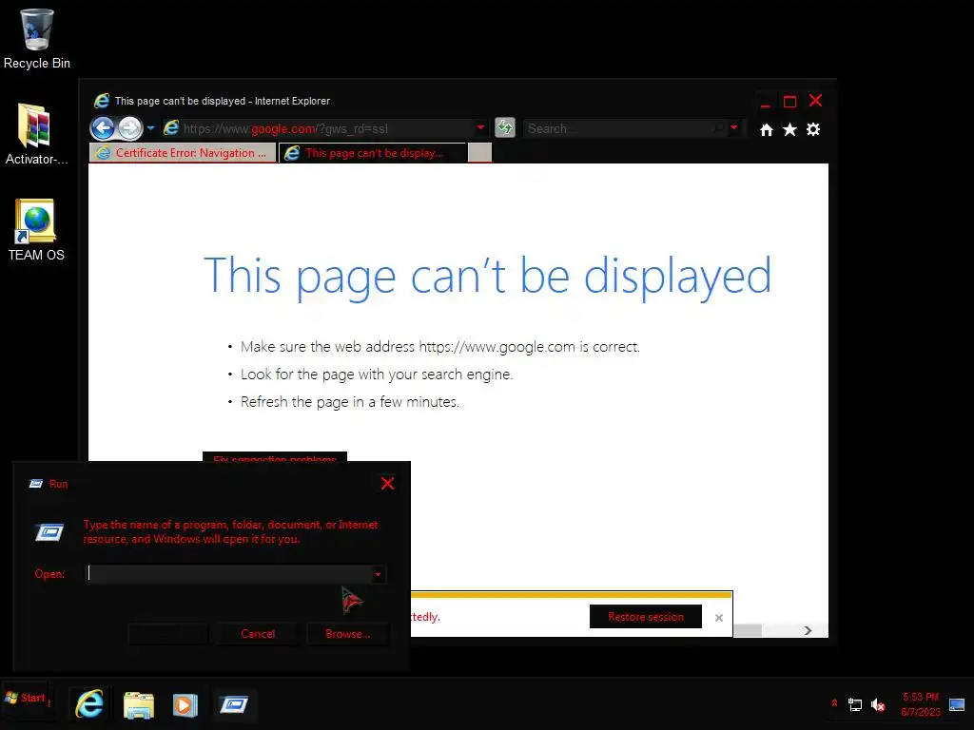
Task: Expand the address bar autocomplete dropdown
Action: click(480, 128)
